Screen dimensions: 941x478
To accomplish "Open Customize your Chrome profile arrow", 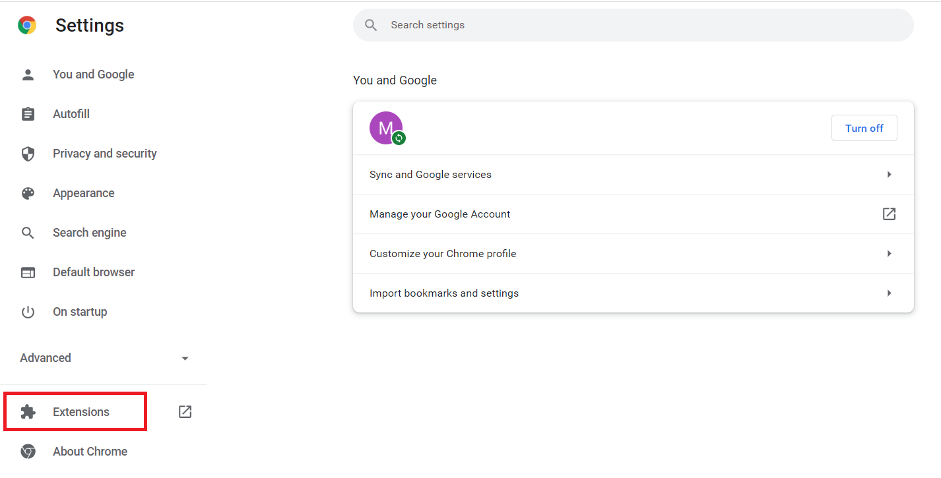I will pos(890,254).
